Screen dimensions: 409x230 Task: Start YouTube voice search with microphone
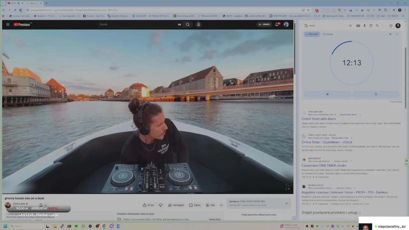point(198,24)
